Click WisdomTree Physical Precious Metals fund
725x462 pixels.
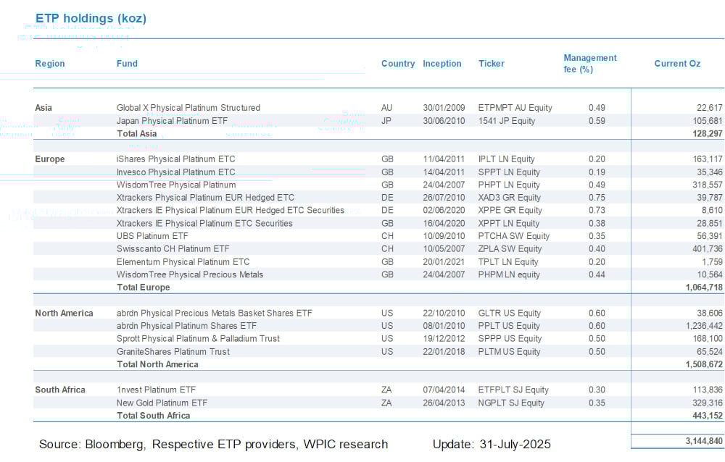click(189, 274)
